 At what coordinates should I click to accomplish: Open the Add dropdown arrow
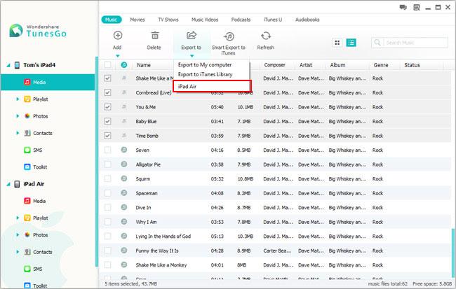(x=117, y=55)
